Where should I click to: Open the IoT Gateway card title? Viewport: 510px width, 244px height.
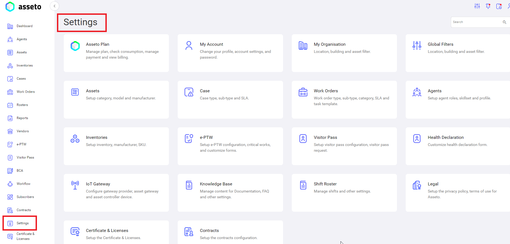tap(98, 184)
